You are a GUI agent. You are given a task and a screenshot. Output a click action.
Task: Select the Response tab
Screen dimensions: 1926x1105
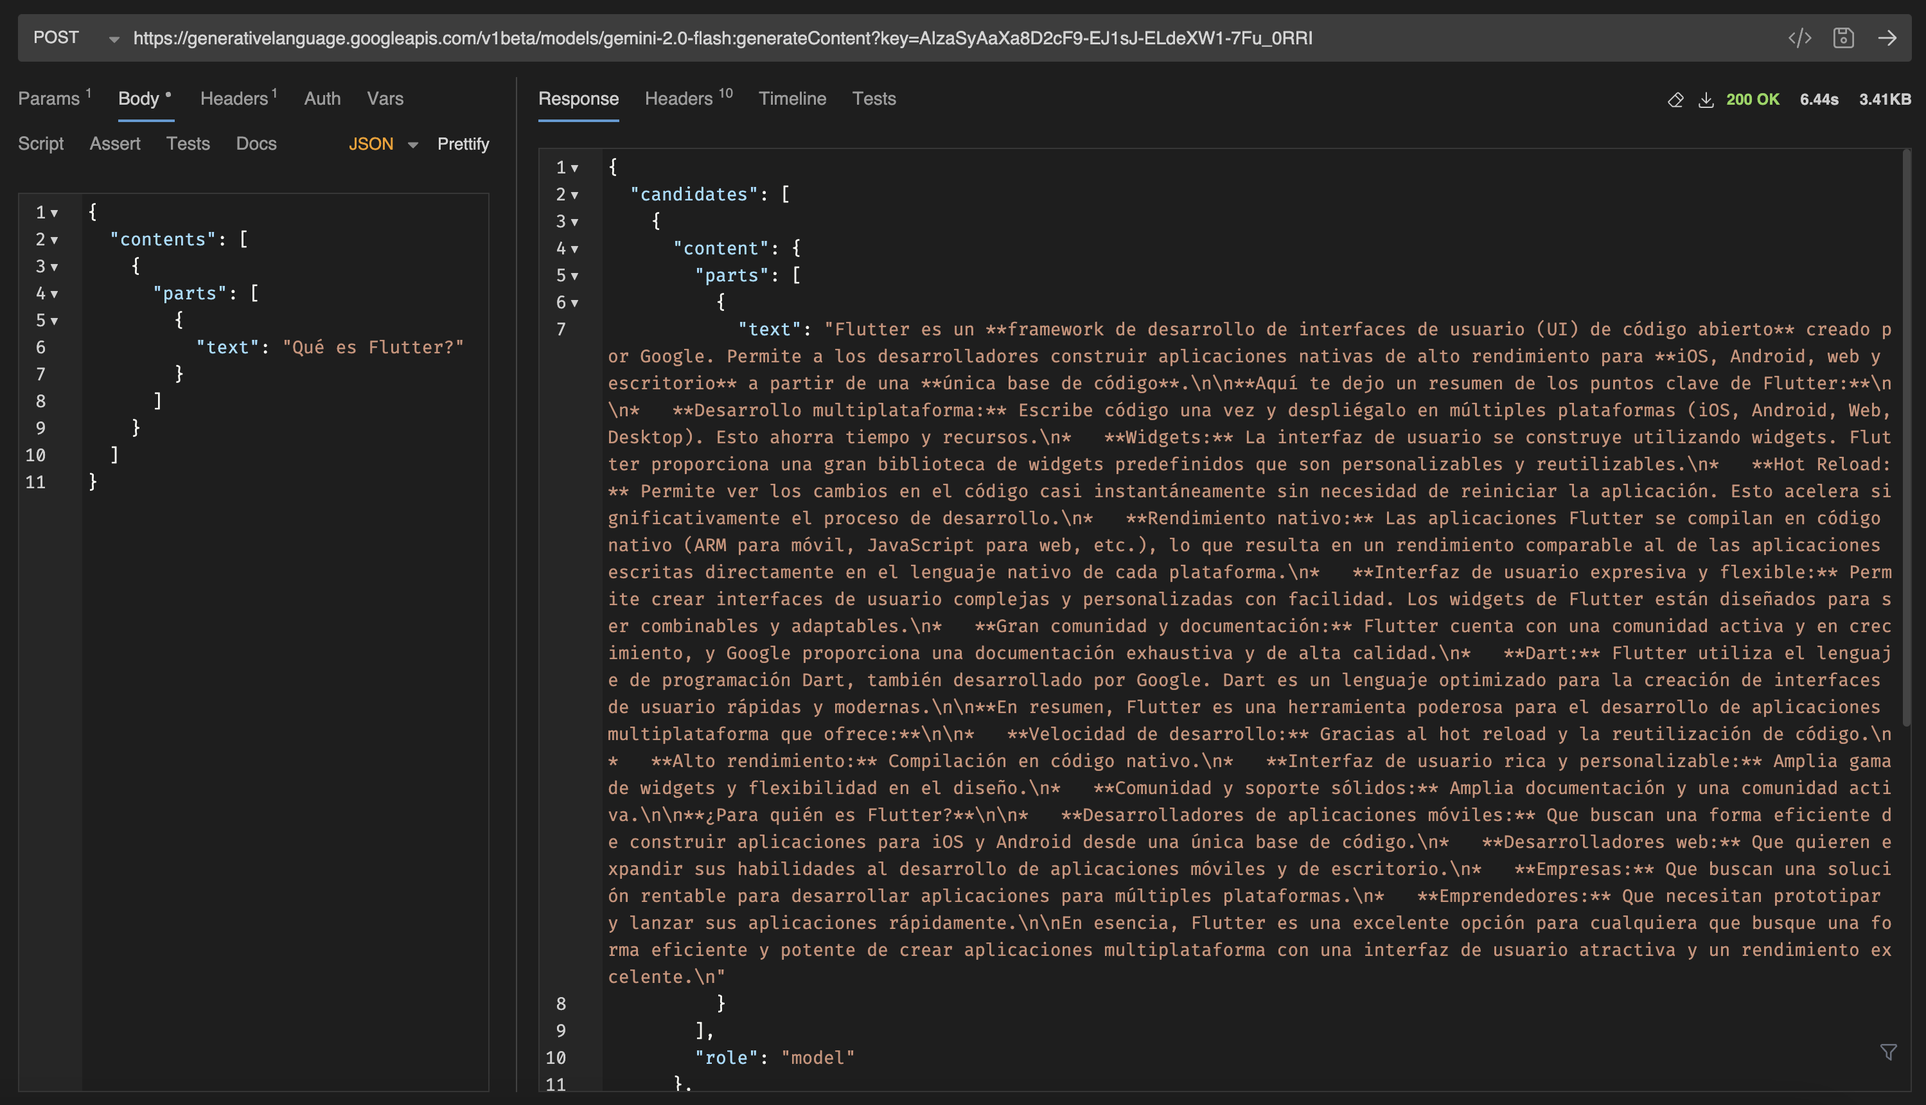pyautogui.click(x=578, y=99)
